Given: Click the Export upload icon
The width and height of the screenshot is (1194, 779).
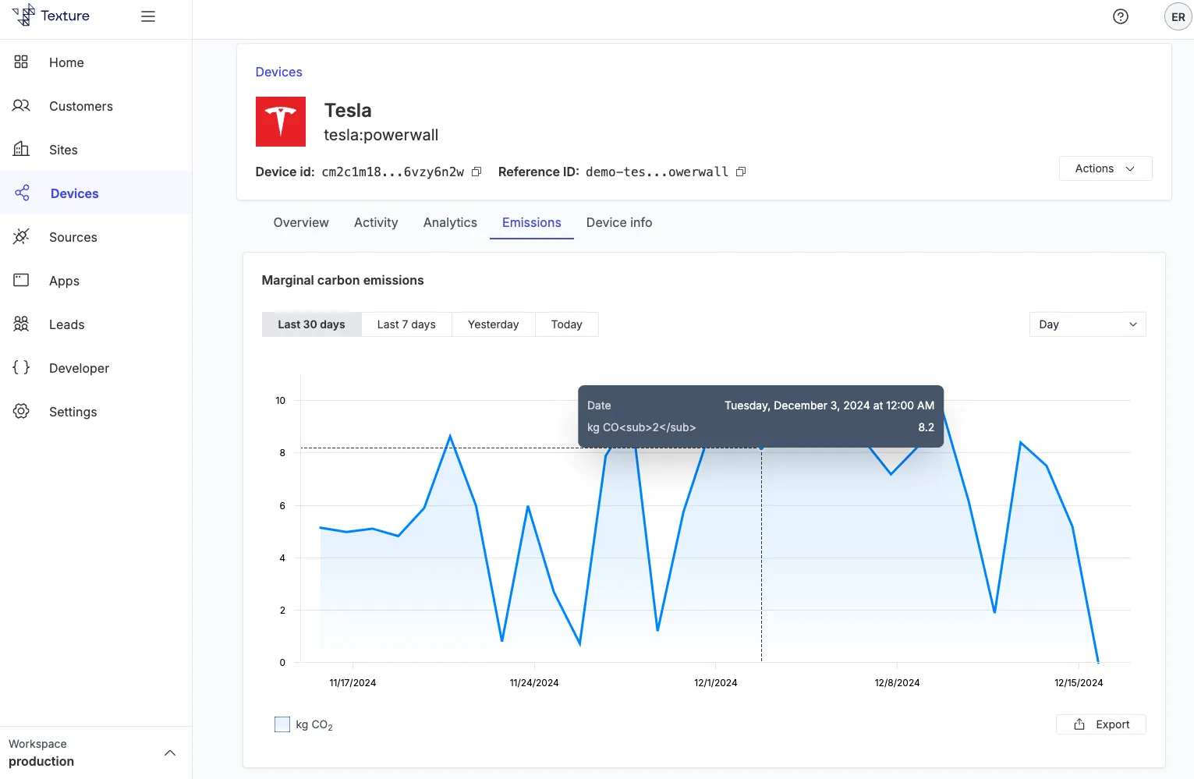Looking at the screenshot, I should (x=1079, y=724).
